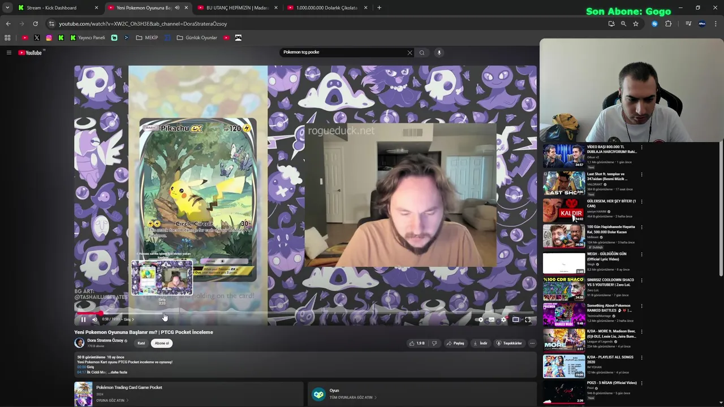Click the Paylaş share button
Image resolution: width=724 pixels, height=407 pixels.
455,343
